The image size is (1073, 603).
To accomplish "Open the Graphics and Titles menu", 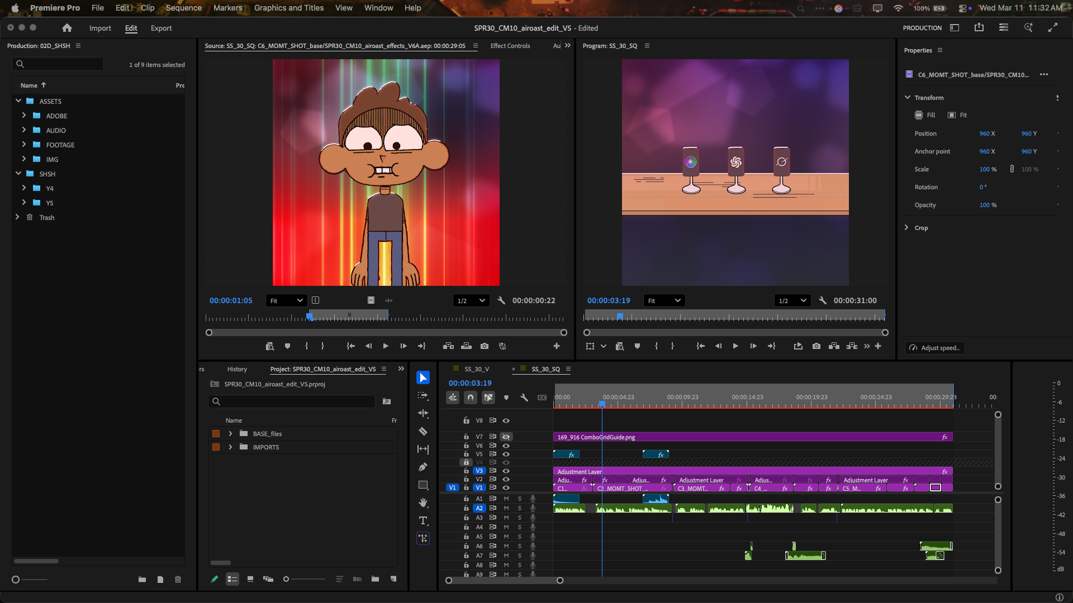I will pyautogui.click(x=289, y=8).
